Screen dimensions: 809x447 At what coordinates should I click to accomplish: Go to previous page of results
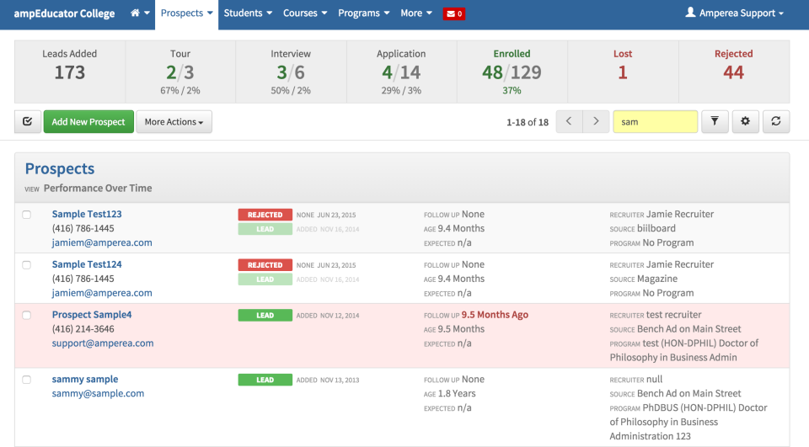point(569,122)
